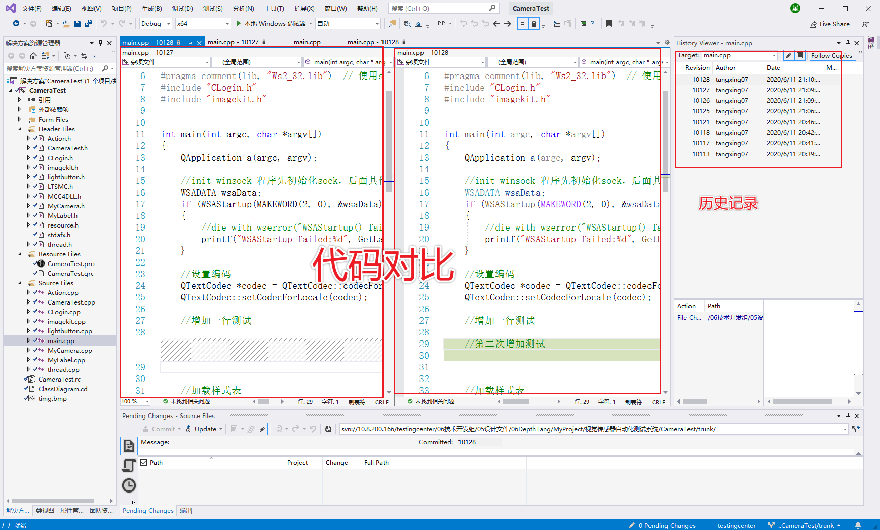Switch to the Pending Changes tab
This screenshot has height=530, width=880.
point(147,510)
